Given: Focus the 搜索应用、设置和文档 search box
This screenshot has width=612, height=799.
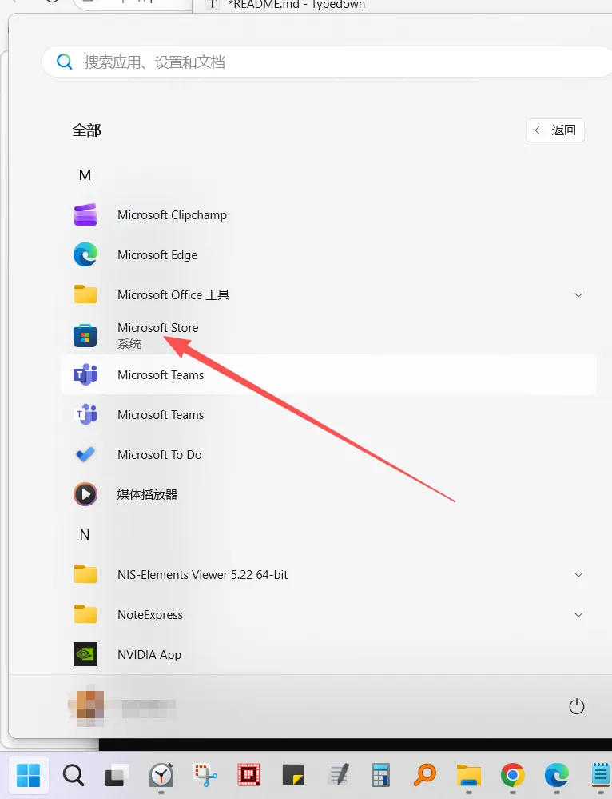Looking at the screenshot, I should point(326,62).
